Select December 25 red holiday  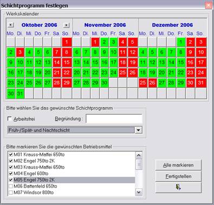click(x=143, y=83)
